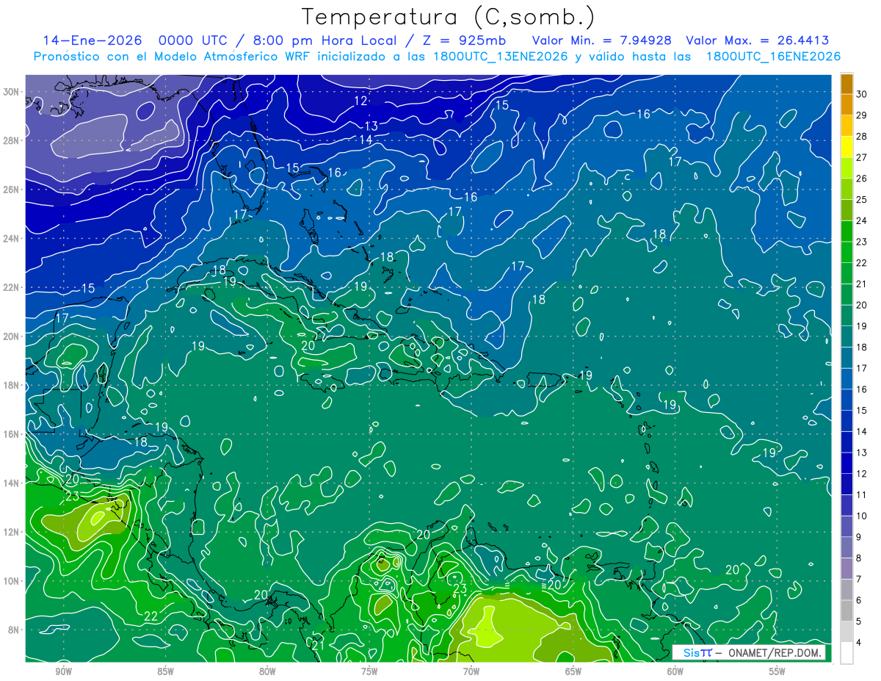Image resolution: width=881 pixels, height=681 pixels.
Task: Click the "13" contour label on the map
Action: pyautogui.click(x=371, y=126)
